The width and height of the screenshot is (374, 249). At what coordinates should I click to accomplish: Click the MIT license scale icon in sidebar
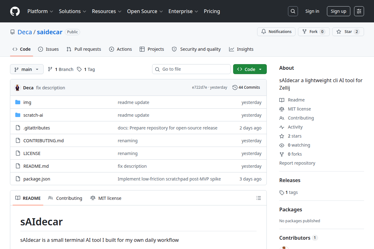282,109
